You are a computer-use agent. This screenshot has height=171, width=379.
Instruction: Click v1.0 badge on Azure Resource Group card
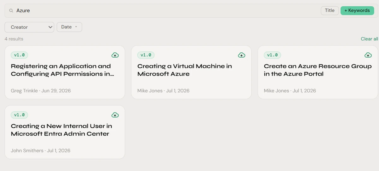(x=272, y=55)
